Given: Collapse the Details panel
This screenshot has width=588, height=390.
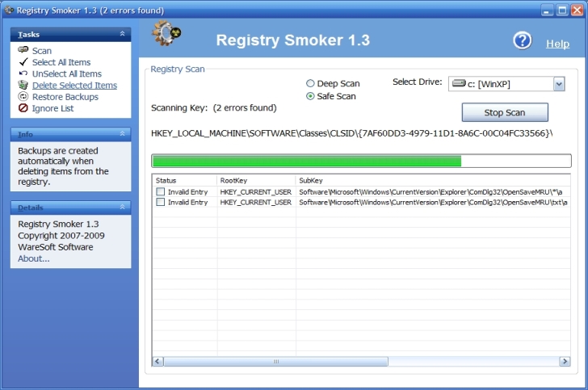Looking at the screenshot, I should pyautogui.click(x=122, y=207).
